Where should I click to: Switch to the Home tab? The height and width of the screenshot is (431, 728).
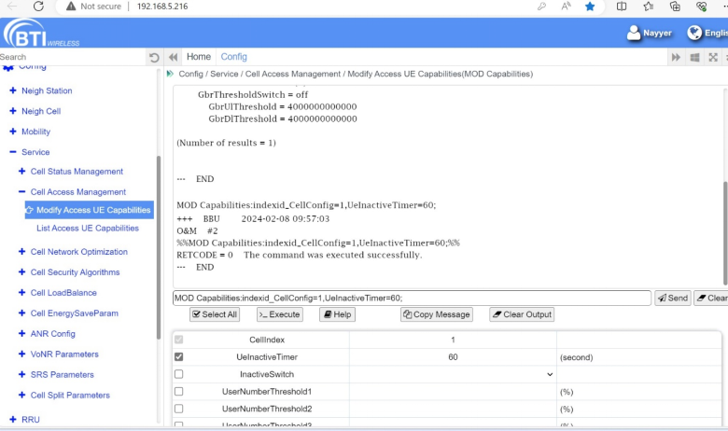click(x=198, y=57)
